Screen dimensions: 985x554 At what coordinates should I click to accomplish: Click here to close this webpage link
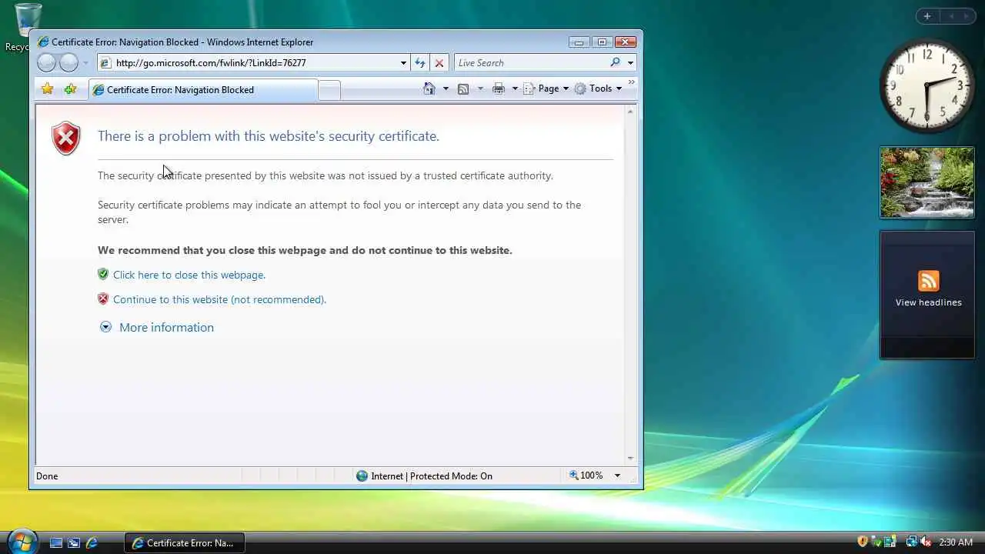click(189, 275)
